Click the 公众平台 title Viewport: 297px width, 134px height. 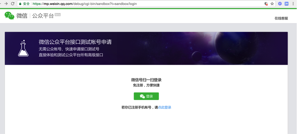(43, 16)
